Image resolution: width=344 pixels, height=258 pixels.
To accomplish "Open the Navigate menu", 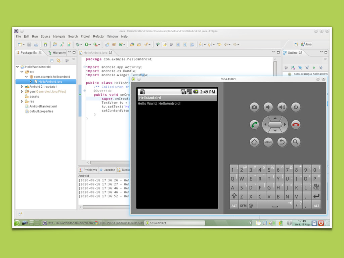I will [x=59, y=36].
